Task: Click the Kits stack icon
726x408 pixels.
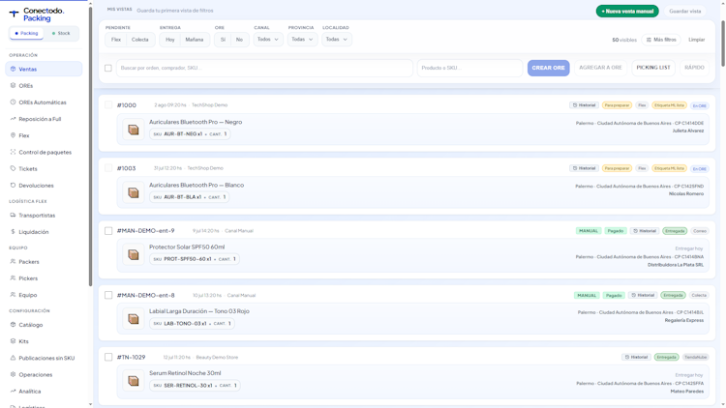Action: point(13,341)
